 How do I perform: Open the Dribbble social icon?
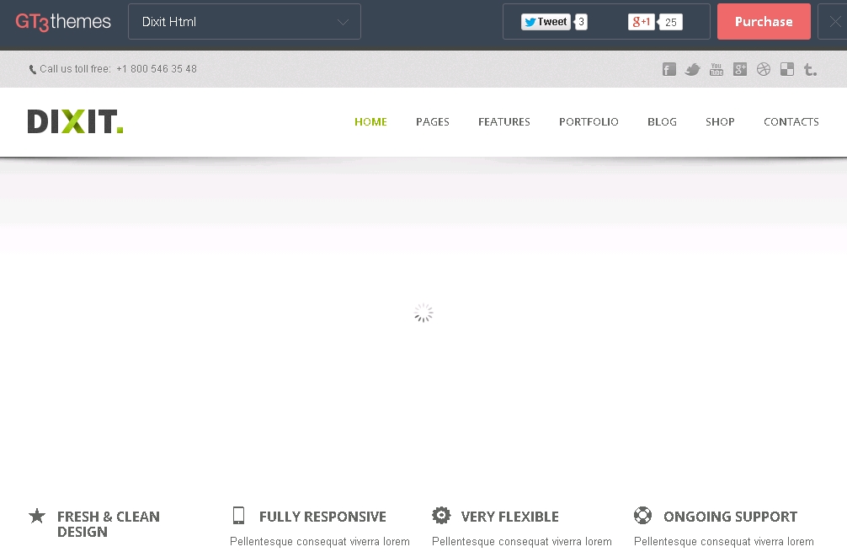click(x=764, y=70)
